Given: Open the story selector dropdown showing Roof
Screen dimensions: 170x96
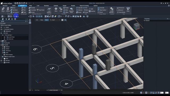Looking at the screenshot, I should pos(55,20).
